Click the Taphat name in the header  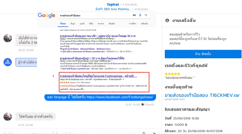[x=112, y=5]
